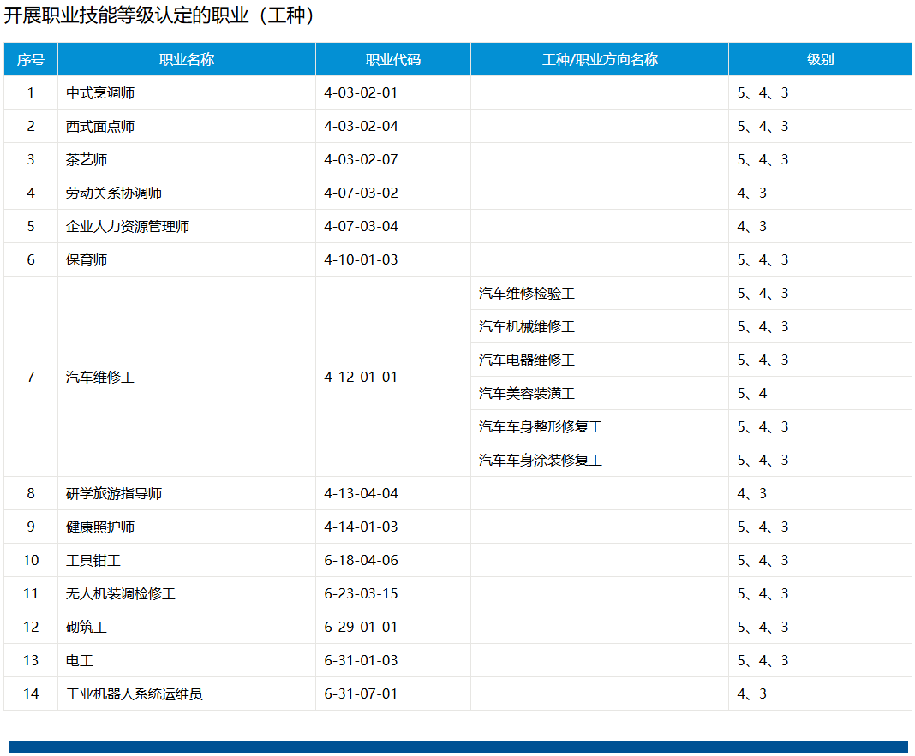Select the 中式烹调师 occupation cell

click(x=187, y=92)
